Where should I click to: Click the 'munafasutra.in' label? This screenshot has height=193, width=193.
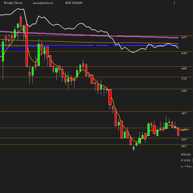[43, 3]
